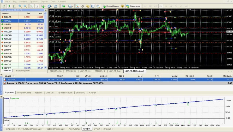Open the chart periods clock dropdown

pos(50,6)
